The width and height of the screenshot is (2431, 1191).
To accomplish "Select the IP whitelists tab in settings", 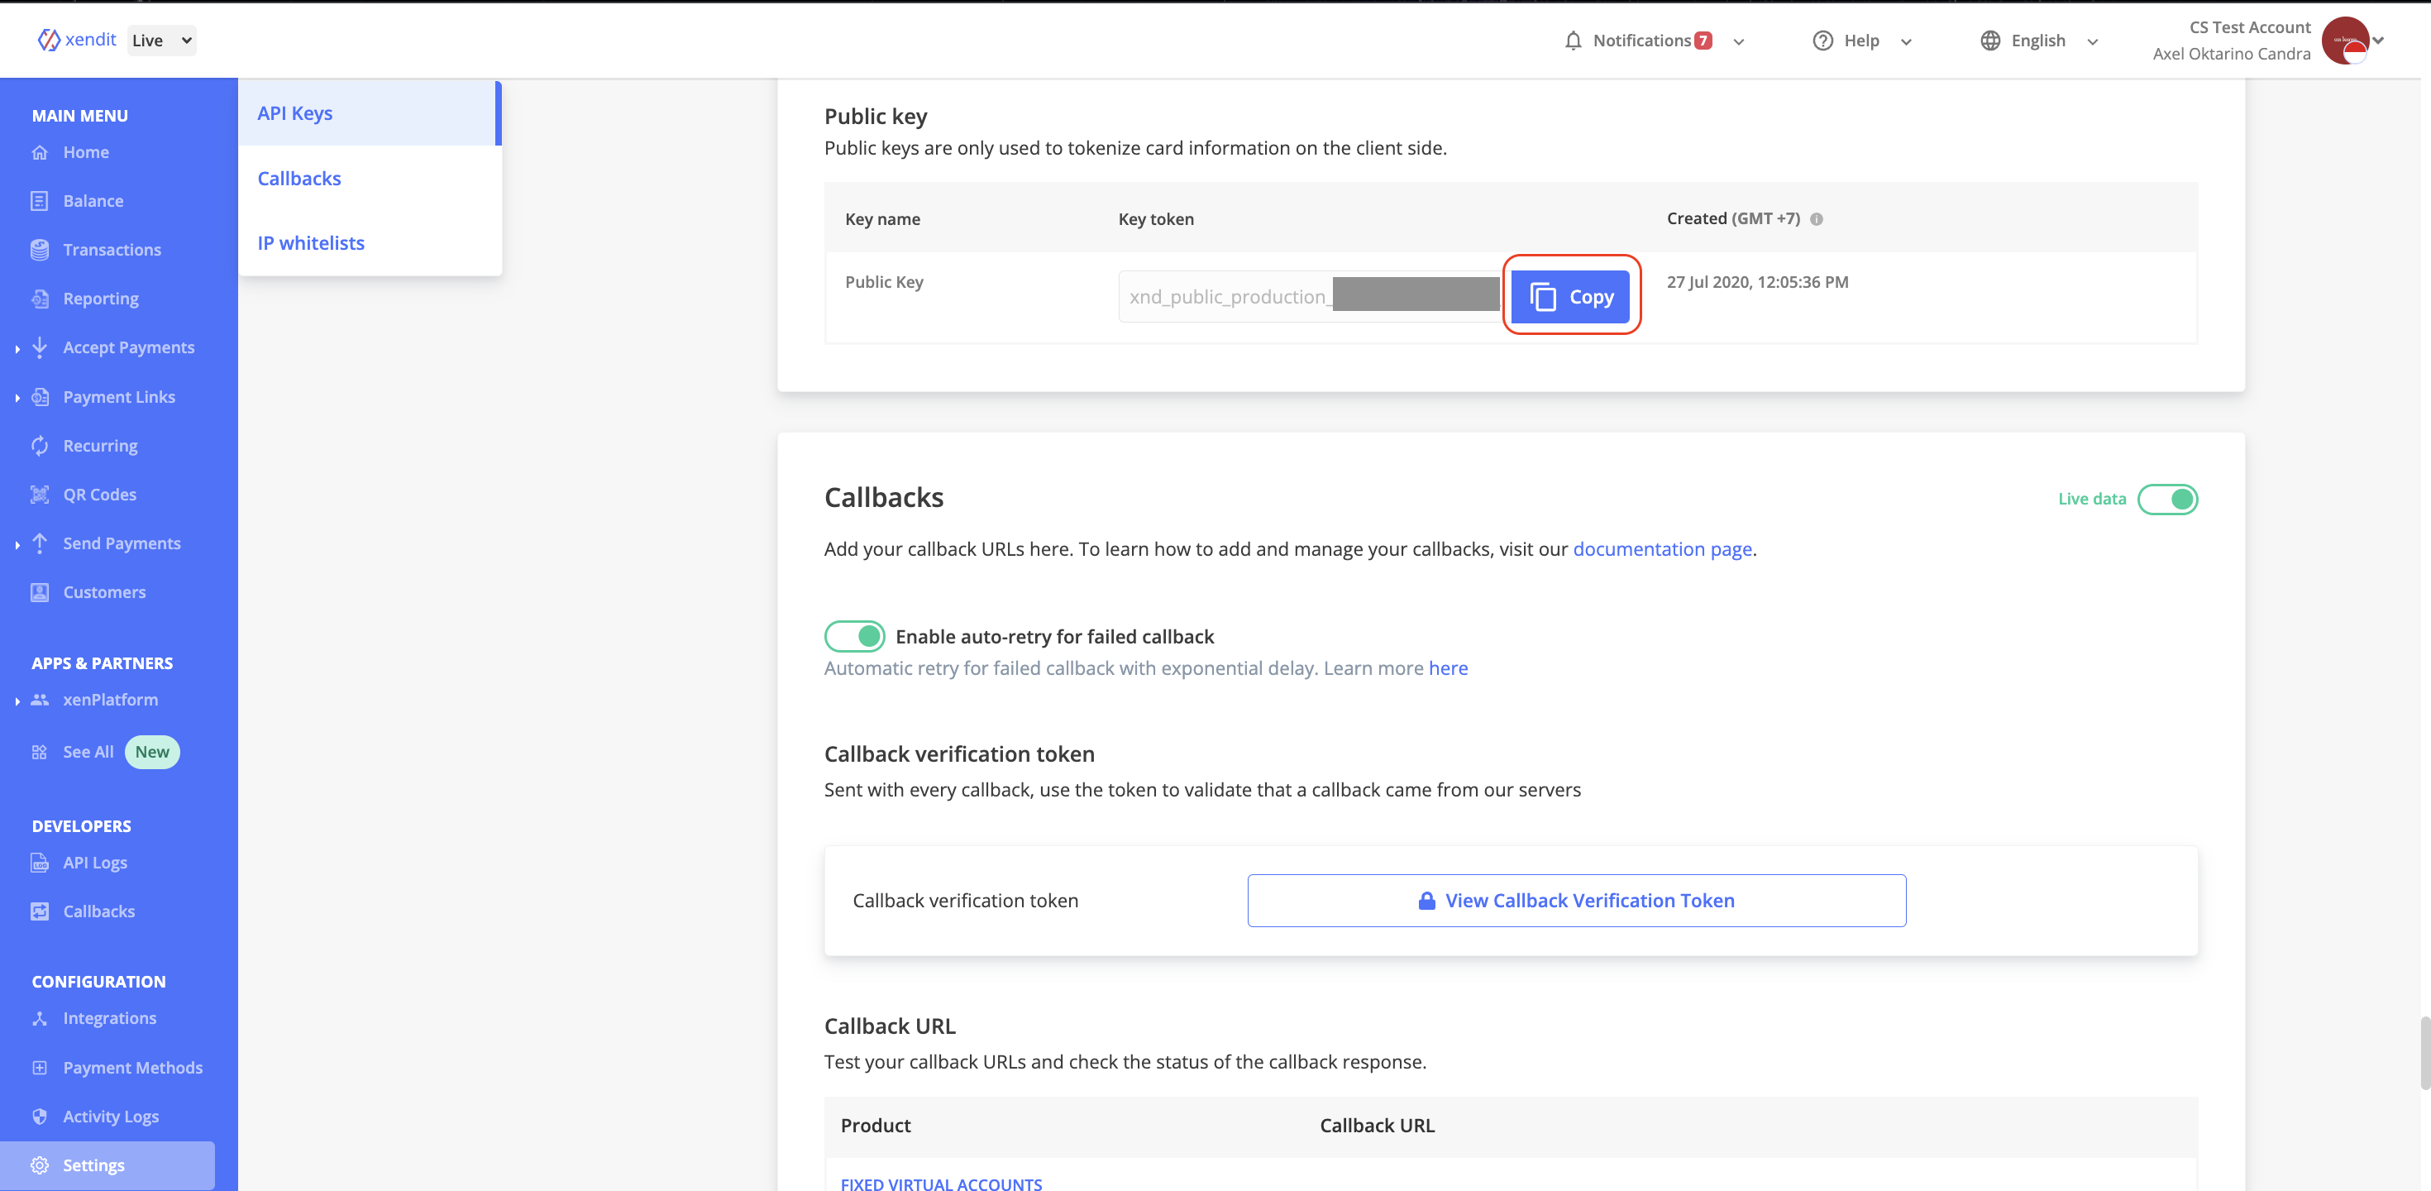I will pyautogui.click(x=310, y=241).
